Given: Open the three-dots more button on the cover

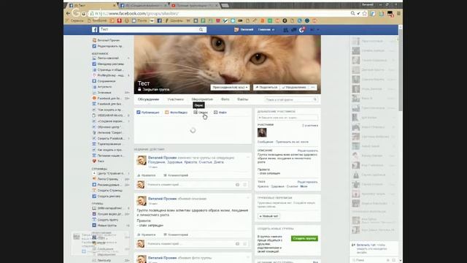Looking at the screenshot, I should tap(313, 88).
